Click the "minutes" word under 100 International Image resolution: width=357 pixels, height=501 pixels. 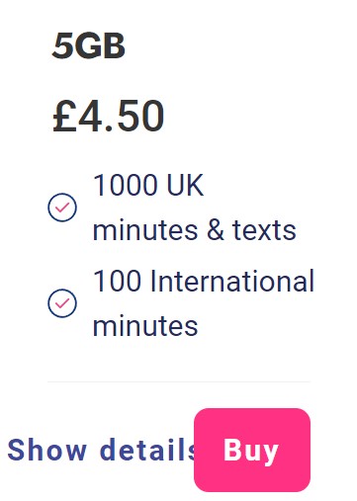click(145, 326)
